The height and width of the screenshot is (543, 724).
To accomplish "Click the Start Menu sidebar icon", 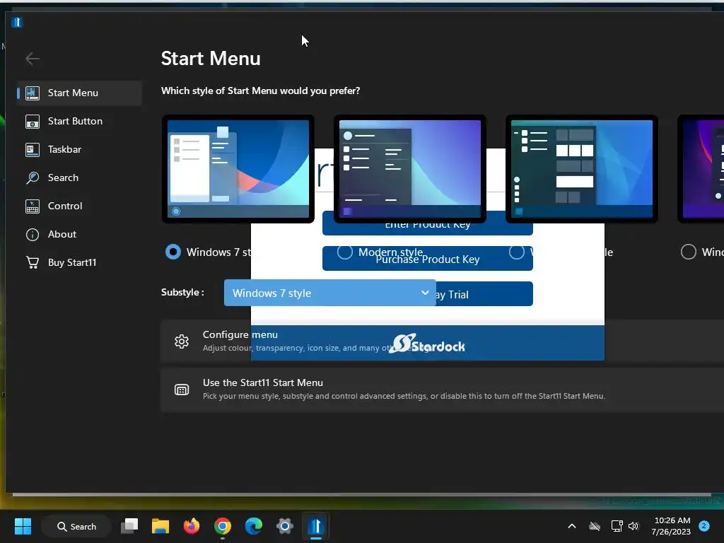I will 33,93.
